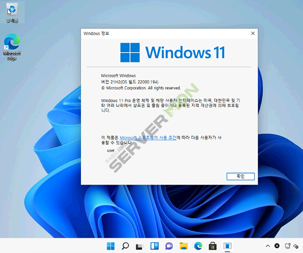Launch Microsoft Edge from the taskbar

click(x=198, y=246)
